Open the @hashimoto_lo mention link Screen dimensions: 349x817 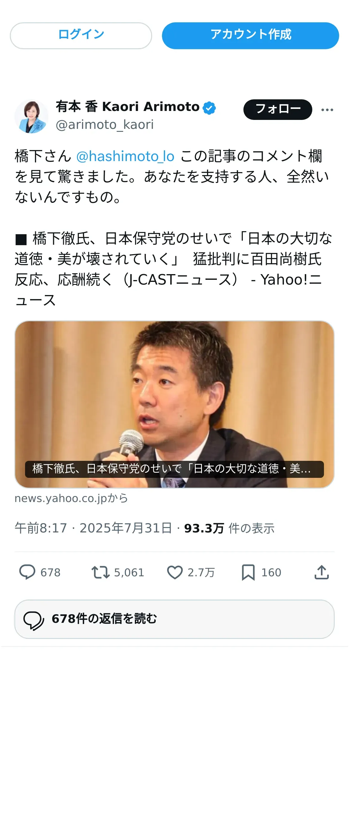point(125,156)
